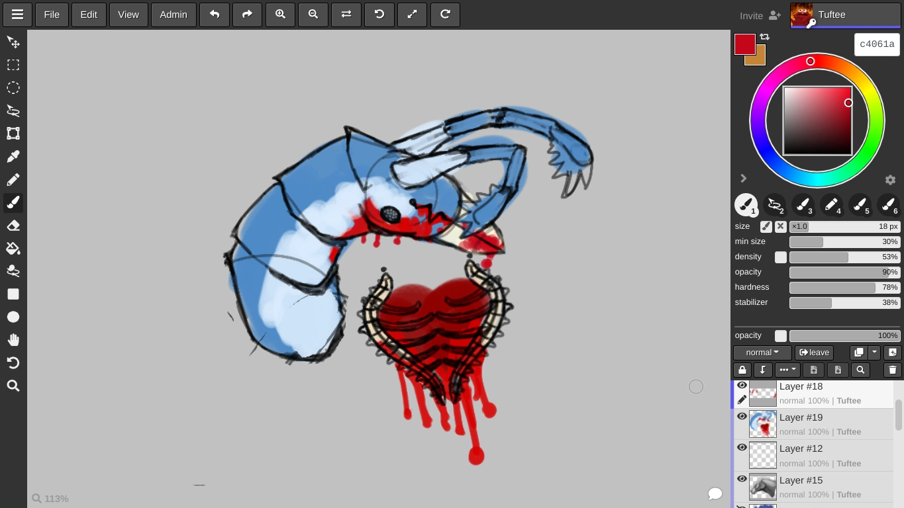Select the Eyedropper tool
904x508 pixels.
(13, 156)
